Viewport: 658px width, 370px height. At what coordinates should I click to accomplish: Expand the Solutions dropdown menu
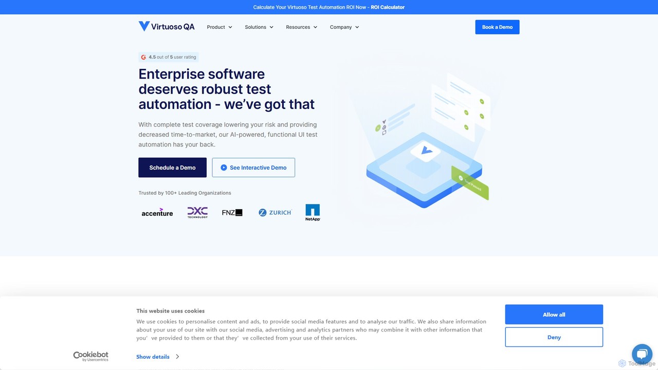pyautogui.click(x=259, y=27)
